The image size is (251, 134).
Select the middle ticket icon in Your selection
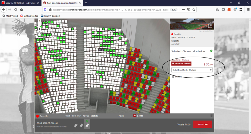(x=81, y=125)
